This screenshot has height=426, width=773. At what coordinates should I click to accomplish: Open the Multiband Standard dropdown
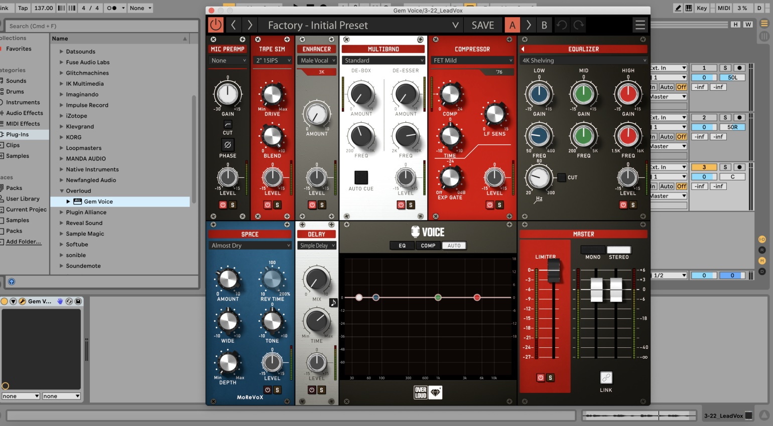(x=383, y=60)
